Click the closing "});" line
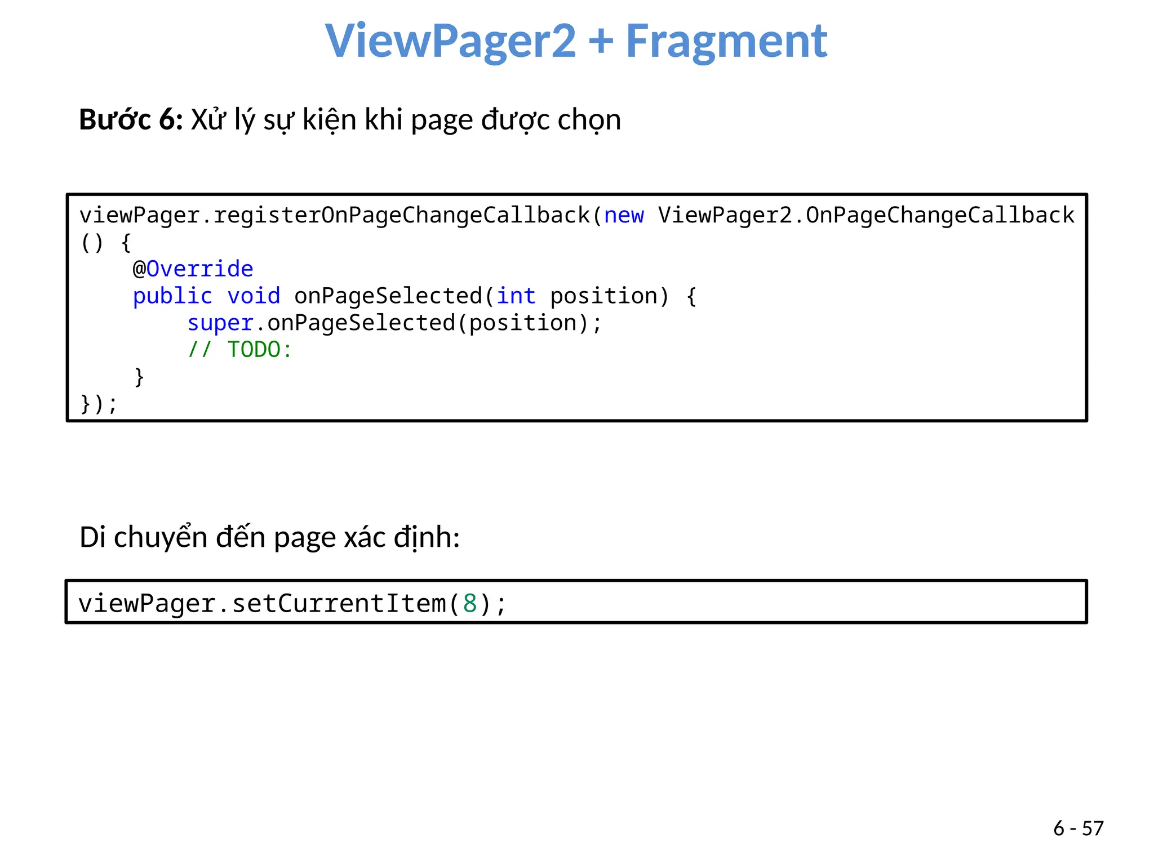 click(x=99, y=404)
